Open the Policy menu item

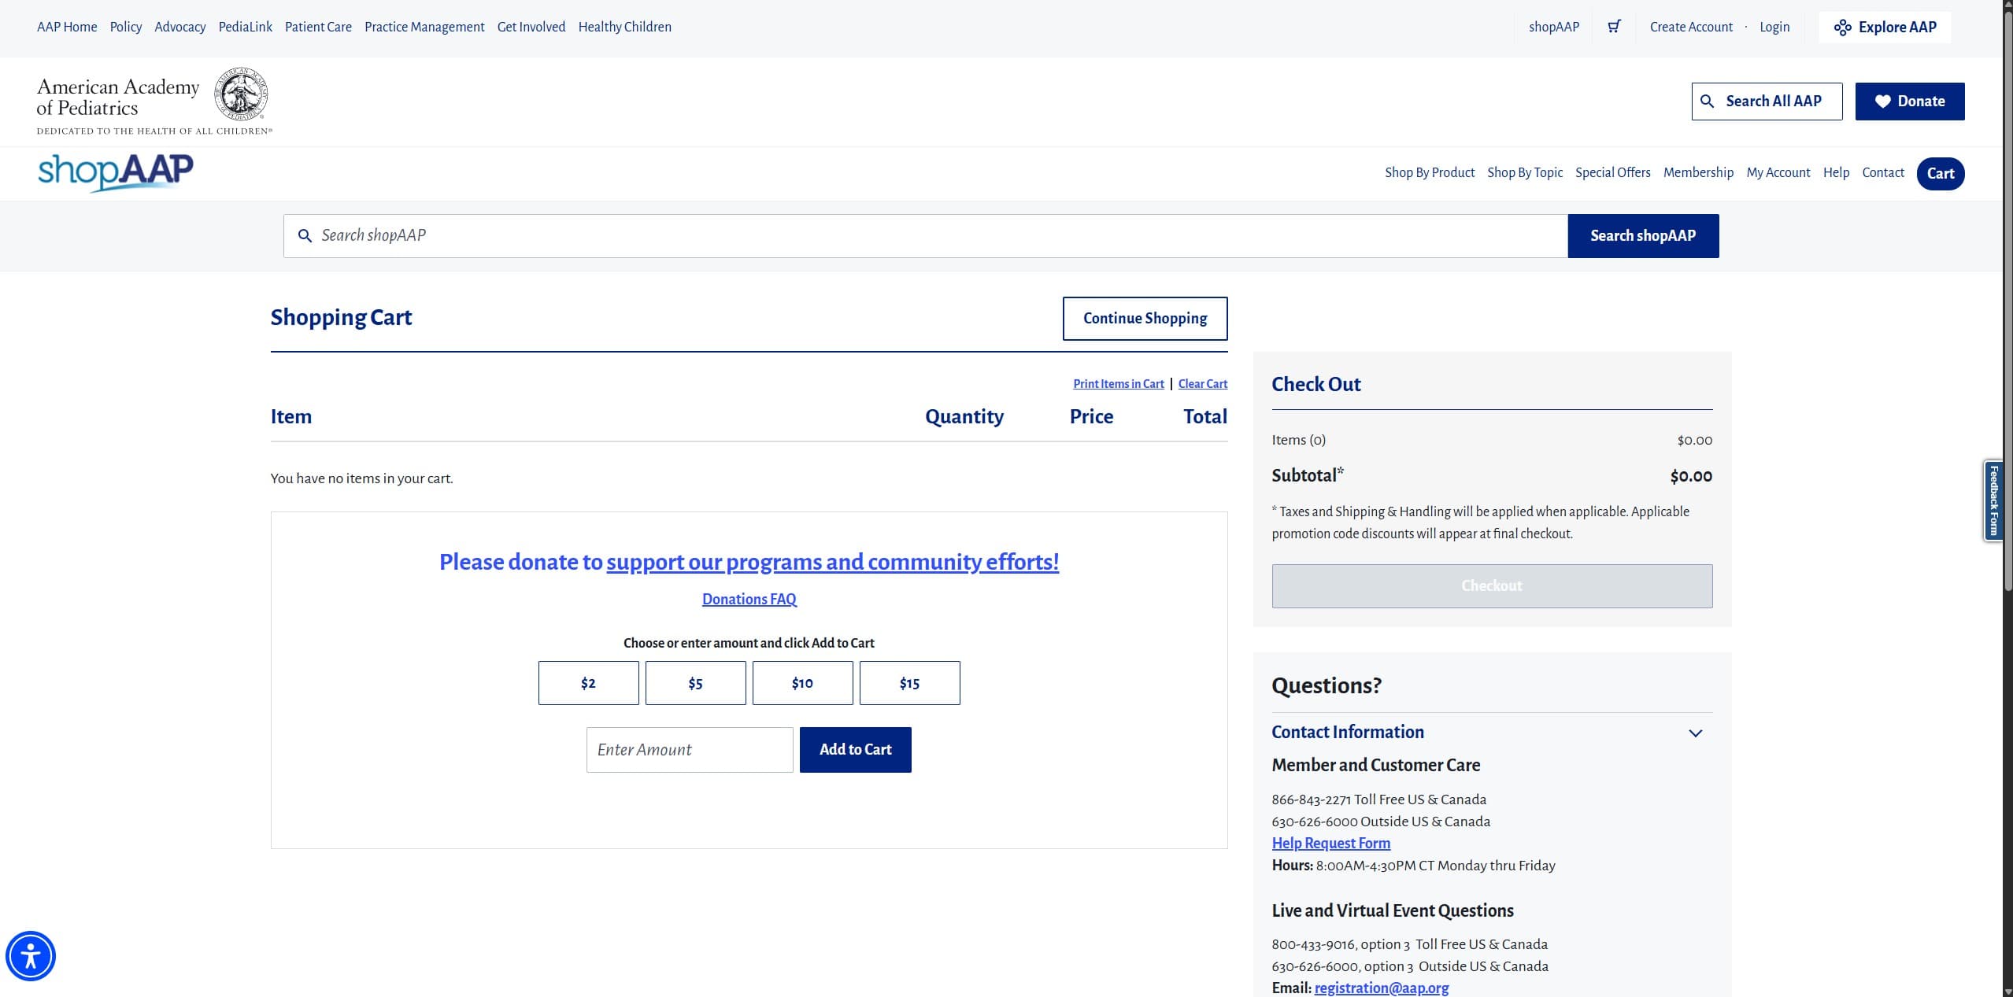126,27
